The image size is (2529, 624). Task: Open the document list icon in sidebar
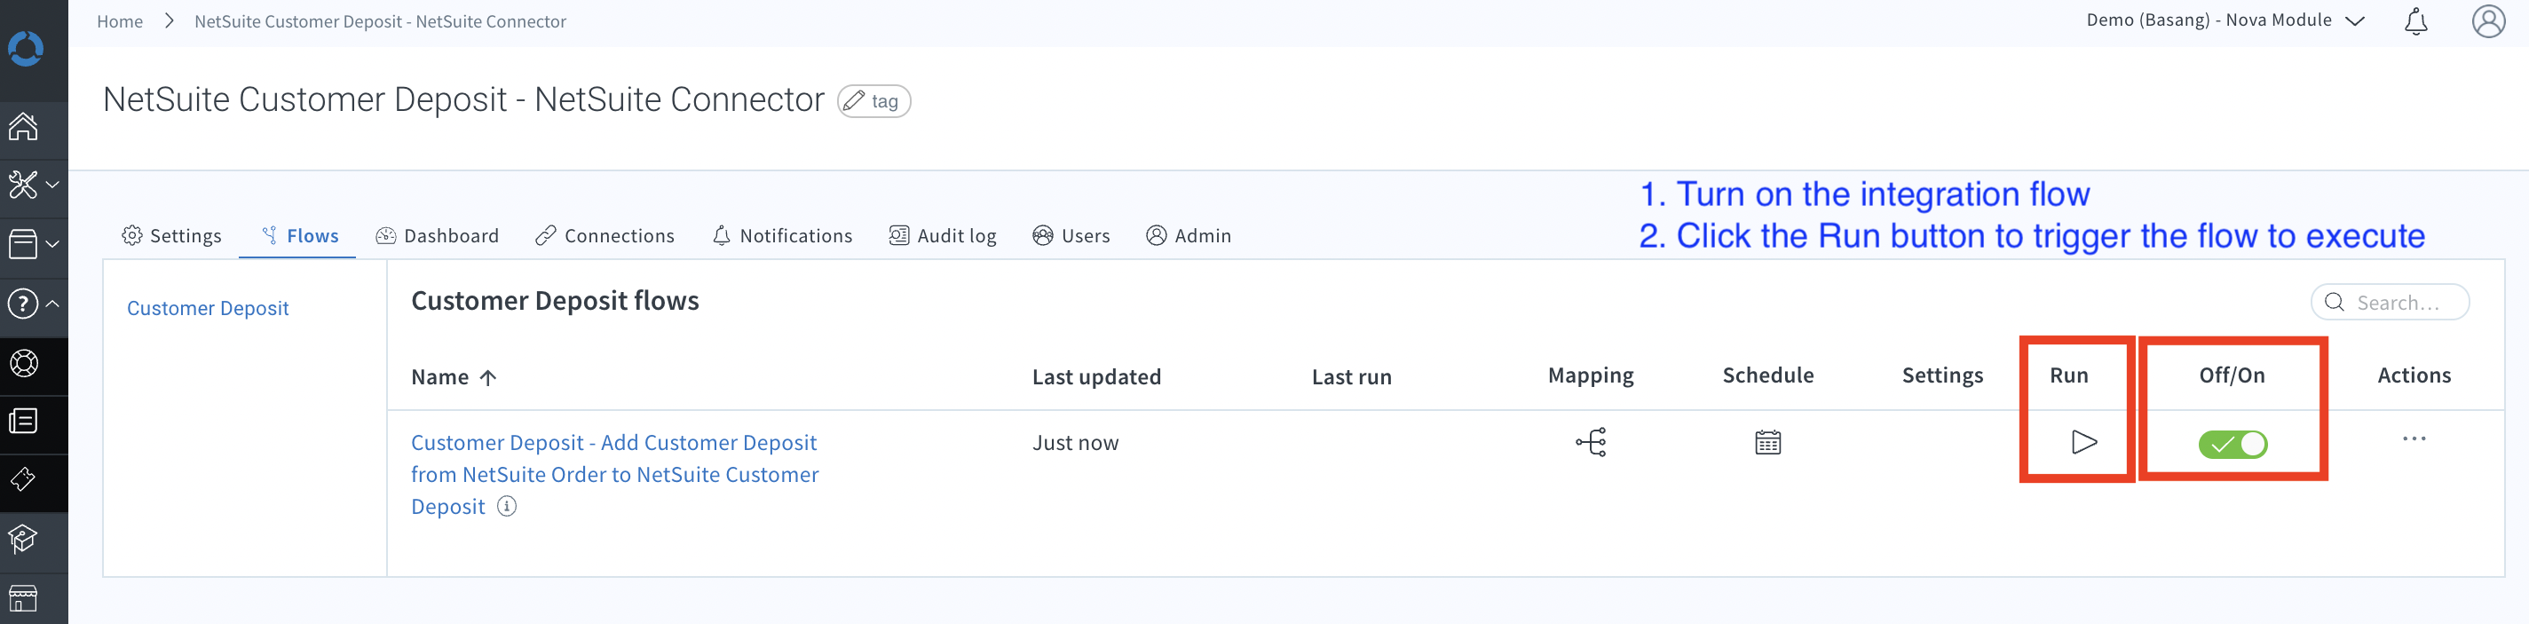[24, 421]
